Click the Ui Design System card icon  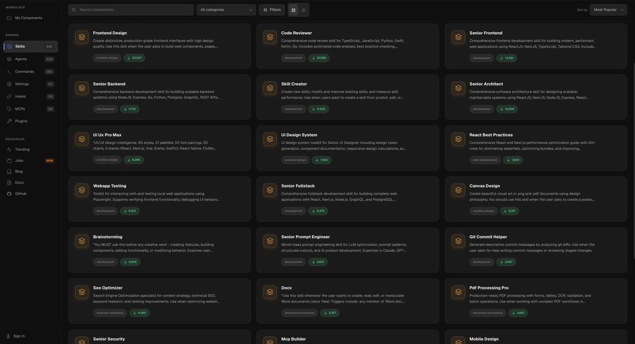[x=270, y=139]
